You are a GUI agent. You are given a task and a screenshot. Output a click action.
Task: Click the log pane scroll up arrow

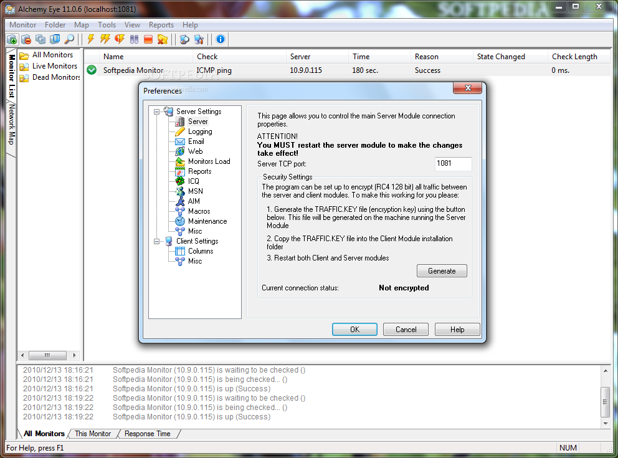point(606,371)
